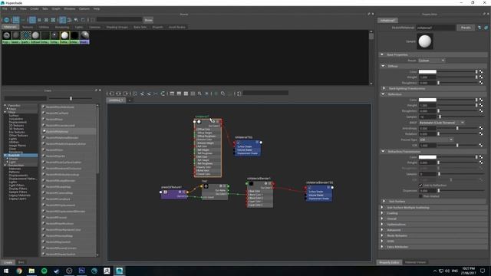Image resolution: width=491 pixels, height=276 pixels.
Task: Switch to the Materials browser tab
Action: tap(10, 28)
